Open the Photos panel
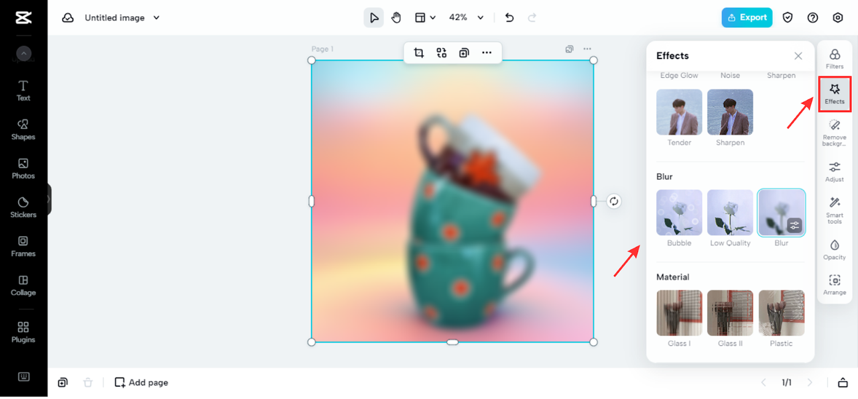 23,168
